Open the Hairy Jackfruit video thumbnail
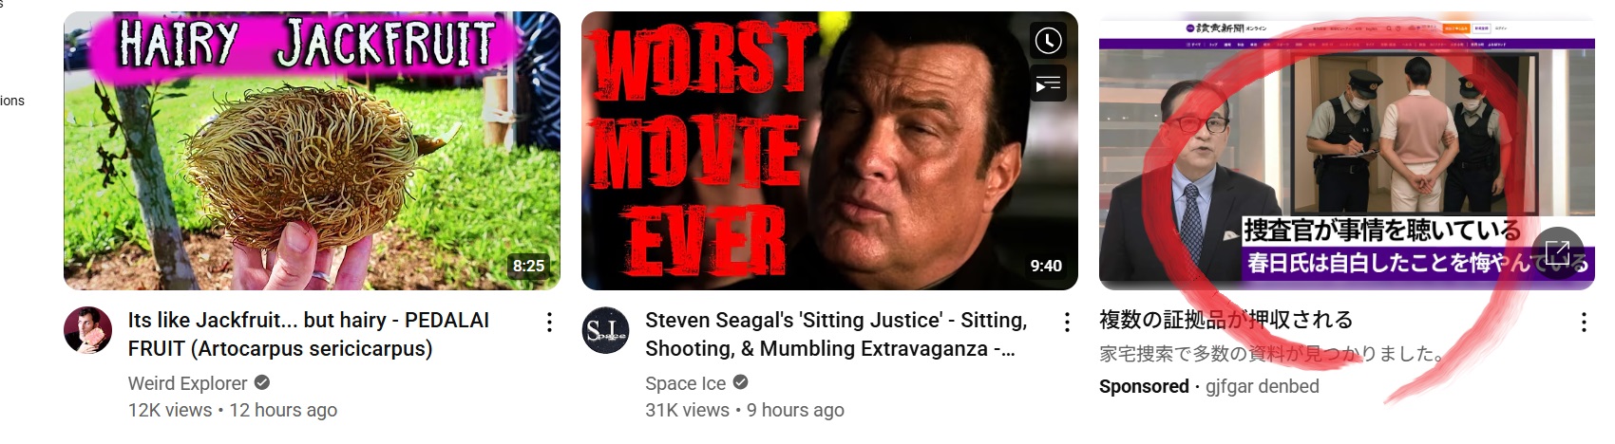This screenshot has width=1615, height=444. pyautogui.click(x=312, y=151)
